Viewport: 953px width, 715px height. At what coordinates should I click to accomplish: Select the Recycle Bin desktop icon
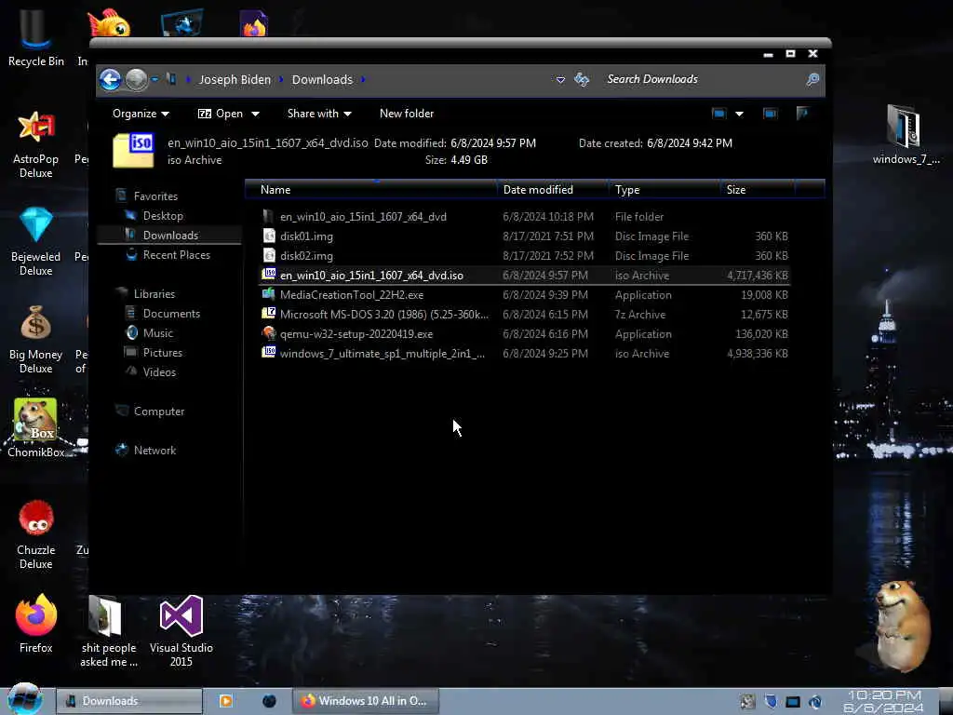click(36, 37)
